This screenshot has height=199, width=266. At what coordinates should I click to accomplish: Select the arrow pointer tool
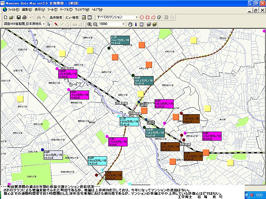(49, 24)
